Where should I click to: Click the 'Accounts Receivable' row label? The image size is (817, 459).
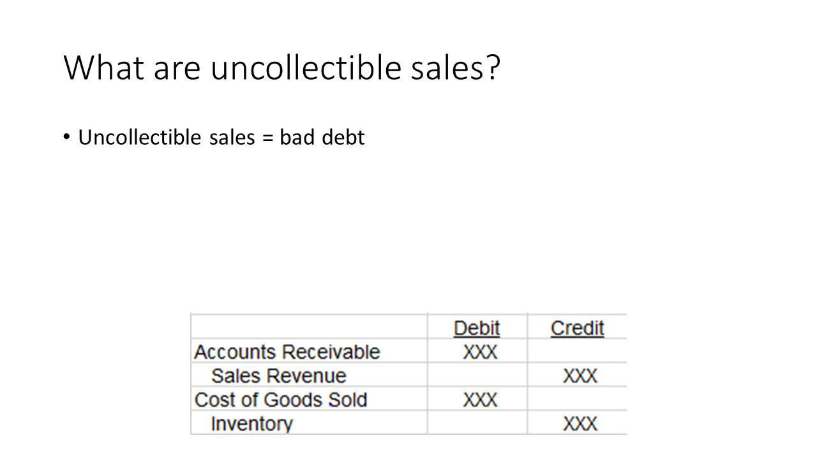(x=287, y=352)
